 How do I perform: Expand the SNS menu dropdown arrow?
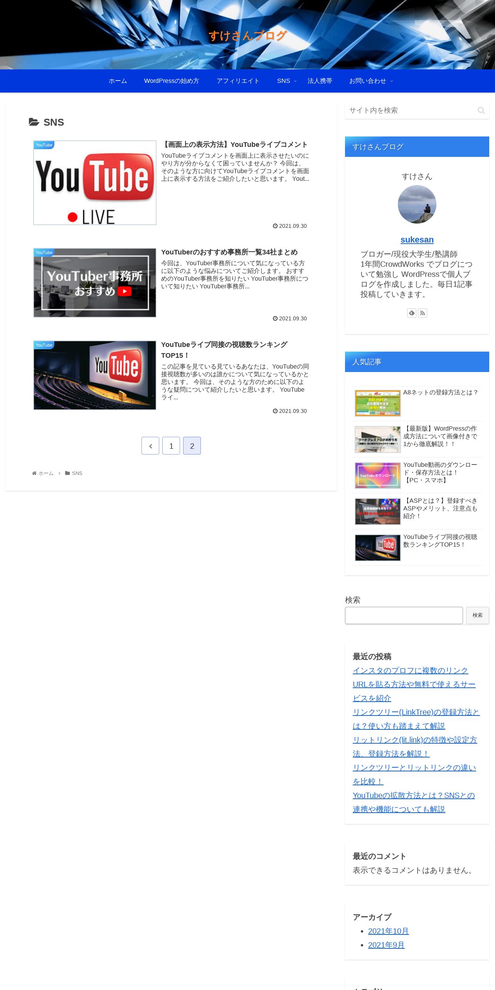[x=295, y=81]
